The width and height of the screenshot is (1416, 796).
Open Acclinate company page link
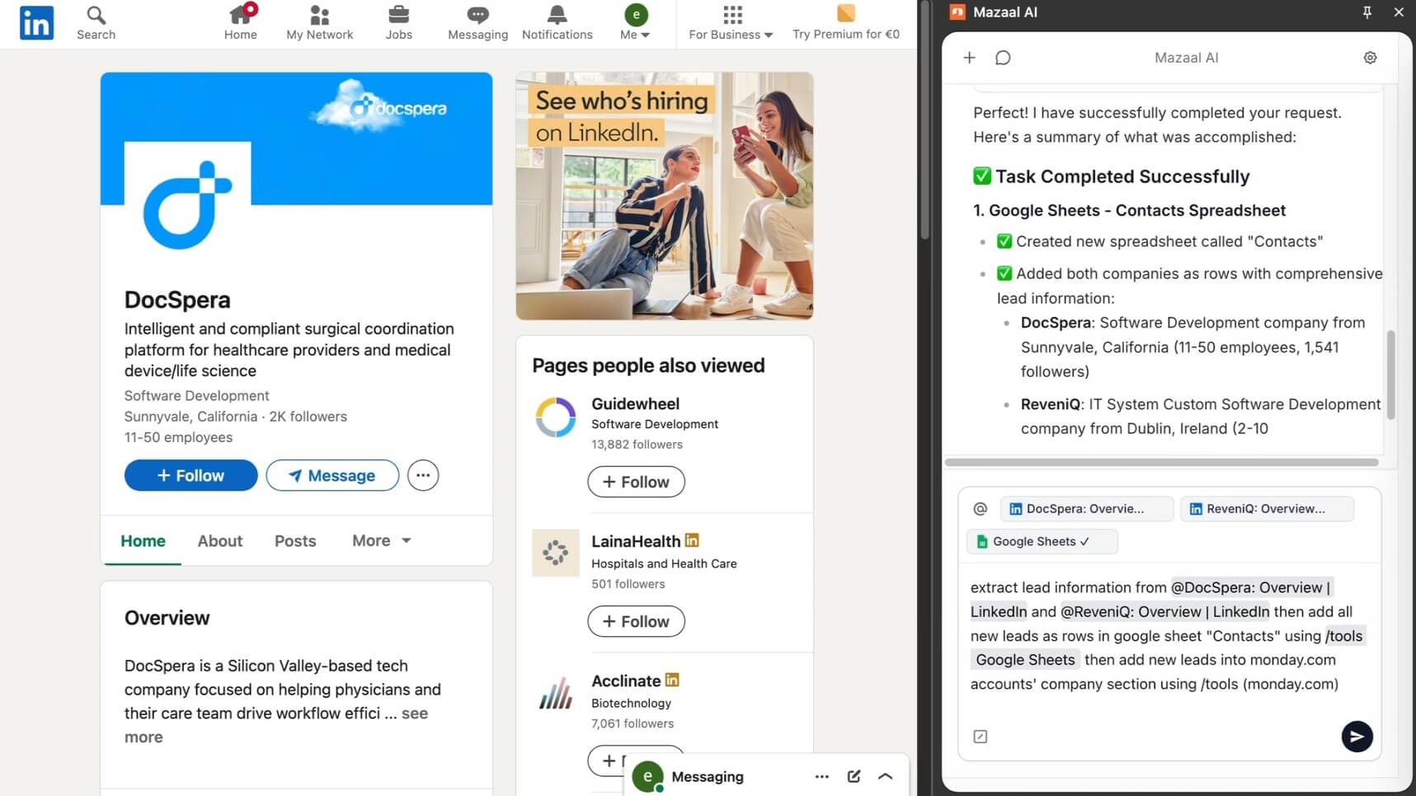pos(626,681)
